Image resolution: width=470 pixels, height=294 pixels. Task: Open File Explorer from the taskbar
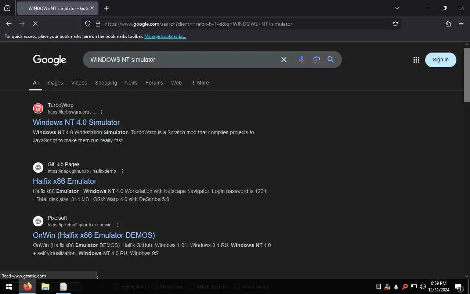[45, 287]
